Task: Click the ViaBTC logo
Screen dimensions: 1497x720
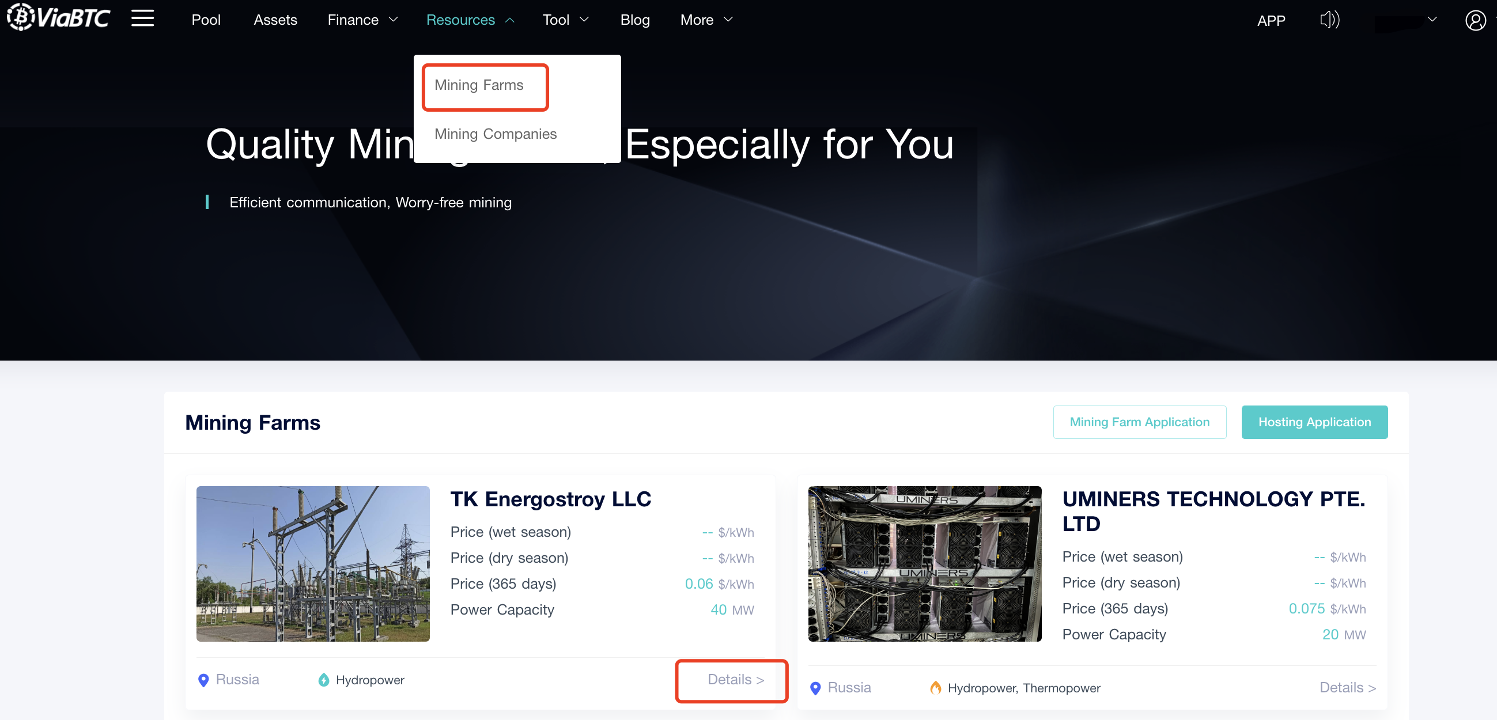Action: click(x=58, y=17)
